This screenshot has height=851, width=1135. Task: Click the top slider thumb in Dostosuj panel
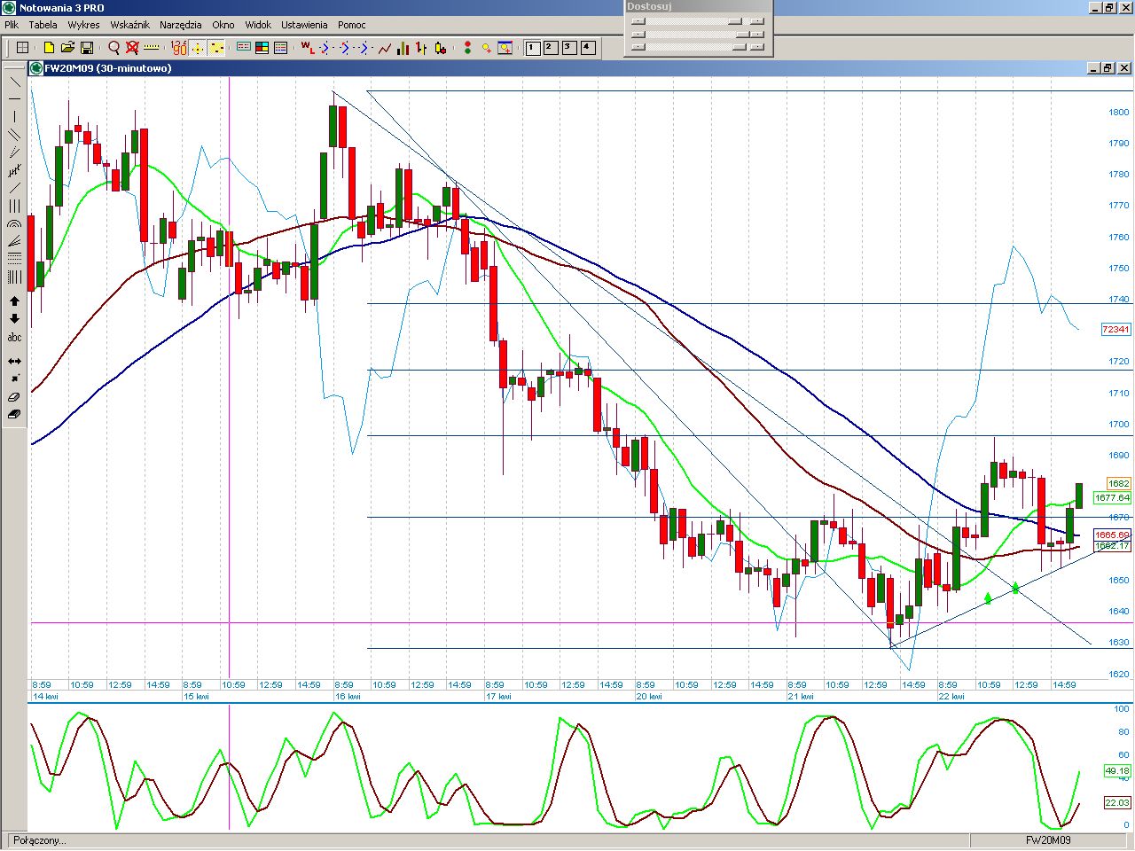click(x=735, y=21)
